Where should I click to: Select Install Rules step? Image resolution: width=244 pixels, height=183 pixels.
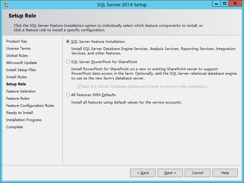(16, 77)
